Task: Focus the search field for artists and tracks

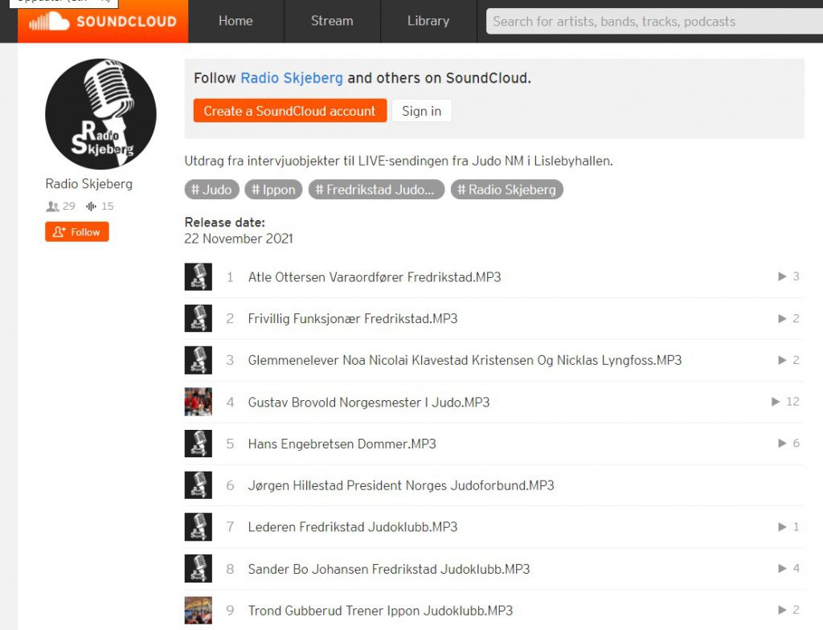Action: point(654,22)
